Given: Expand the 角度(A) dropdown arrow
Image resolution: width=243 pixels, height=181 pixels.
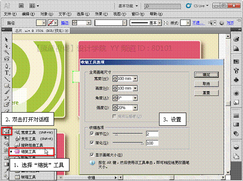Looking at the screenshot, I should click(x=135, y=98).
